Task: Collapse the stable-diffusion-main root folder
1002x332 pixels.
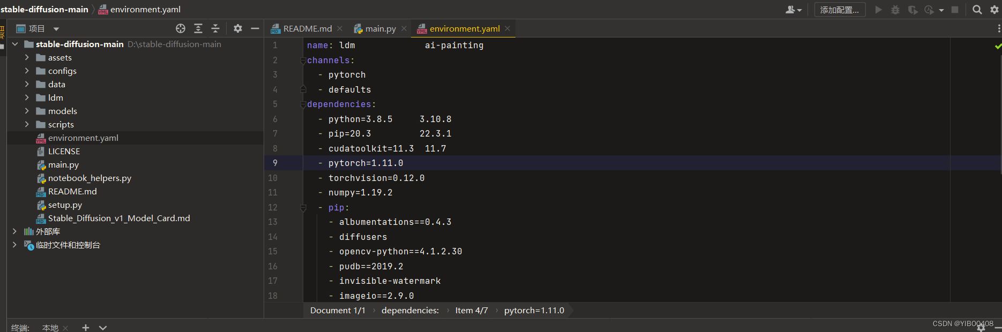Action: click(15, 44)
